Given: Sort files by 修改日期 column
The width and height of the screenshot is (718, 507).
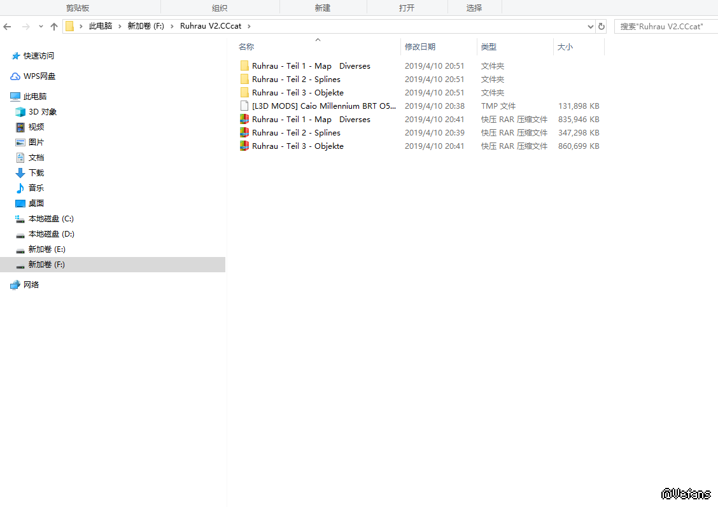Looking at the screenshot, I should tap(420, 46).
